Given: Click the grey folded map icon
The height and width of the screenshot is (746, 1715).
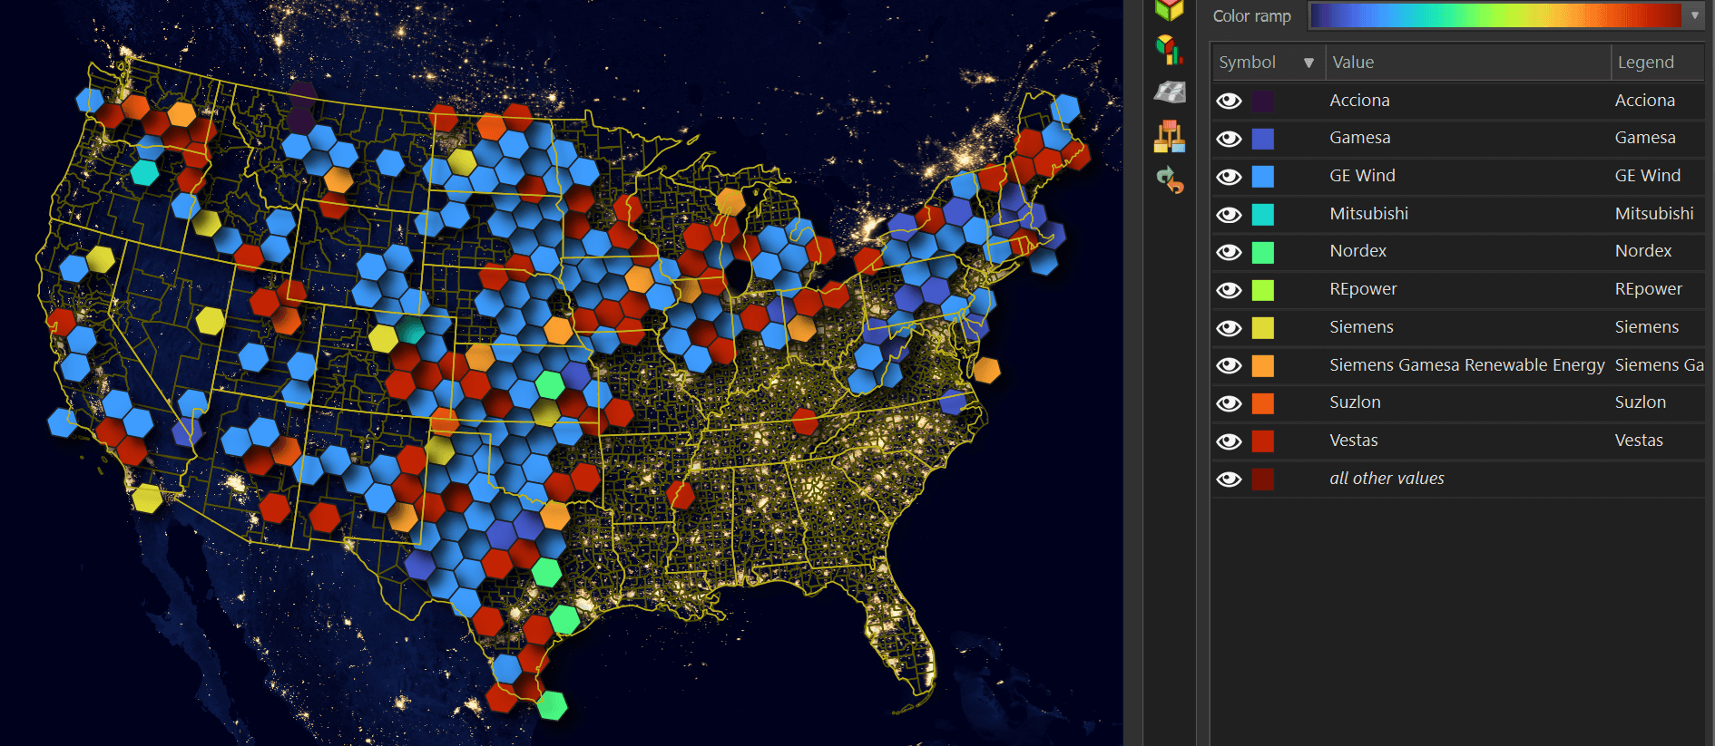Looking at the screenshot, I should (x=1169, y=92).
